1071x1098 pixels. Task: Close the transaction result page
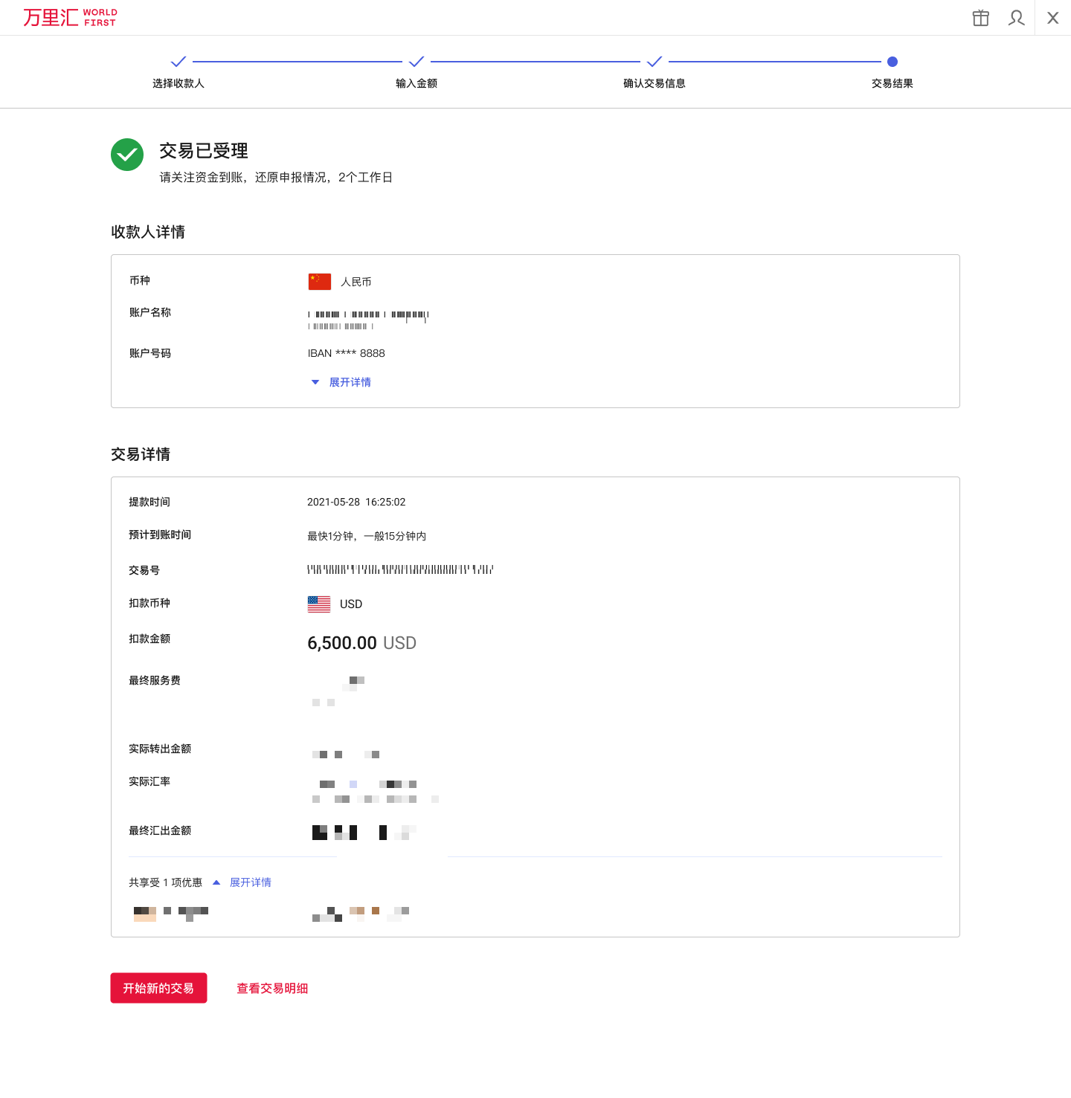(x=1052, y=17)
